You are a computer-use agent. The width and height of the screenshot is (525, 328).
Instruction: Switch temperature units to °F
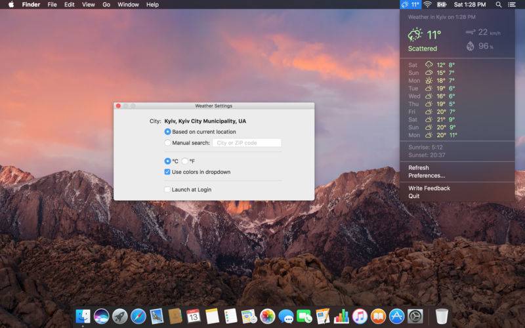pyautogui.click(x=185, y=161)
